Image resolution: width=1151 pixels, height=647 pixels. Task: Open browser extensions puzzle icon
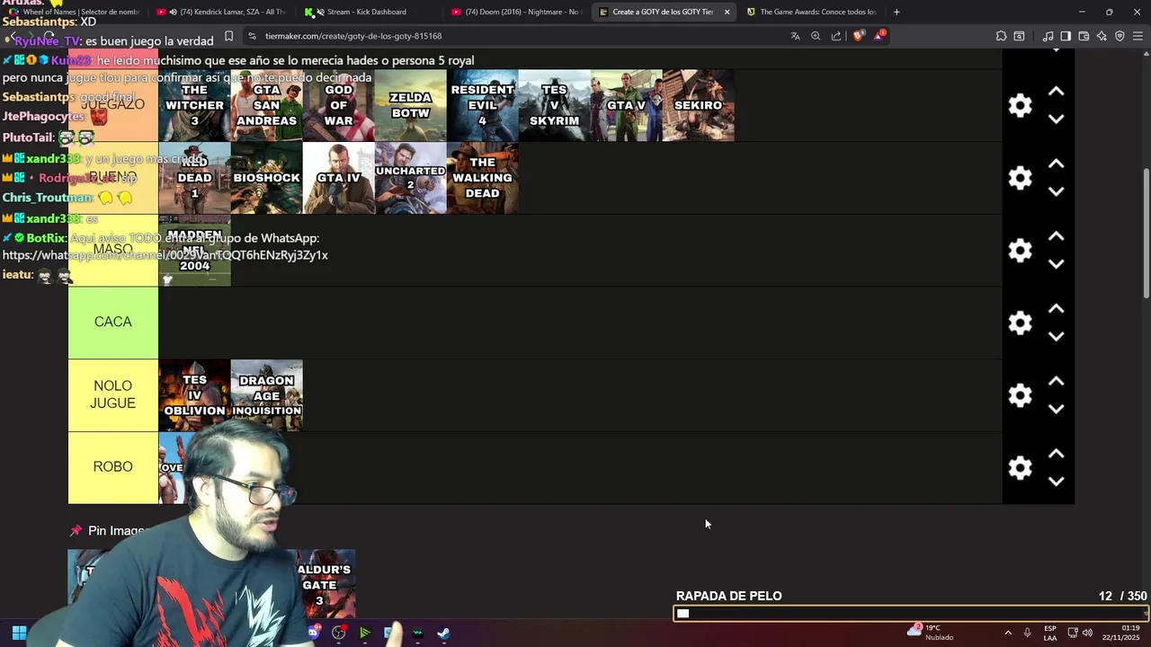pyautogui.click(x=1001, y=36)
